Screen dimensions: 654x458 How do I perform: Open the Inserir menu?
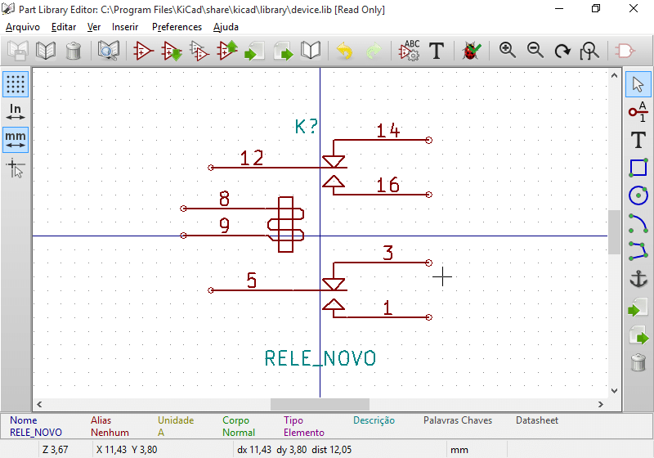tap(125, 27)
